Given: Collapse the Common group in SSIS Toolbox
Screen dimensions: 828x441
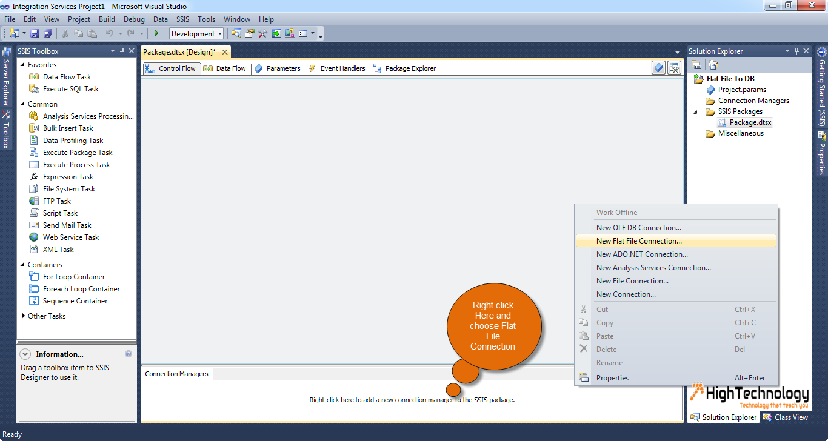Looking at the screenshot, I should click(23, 104).
